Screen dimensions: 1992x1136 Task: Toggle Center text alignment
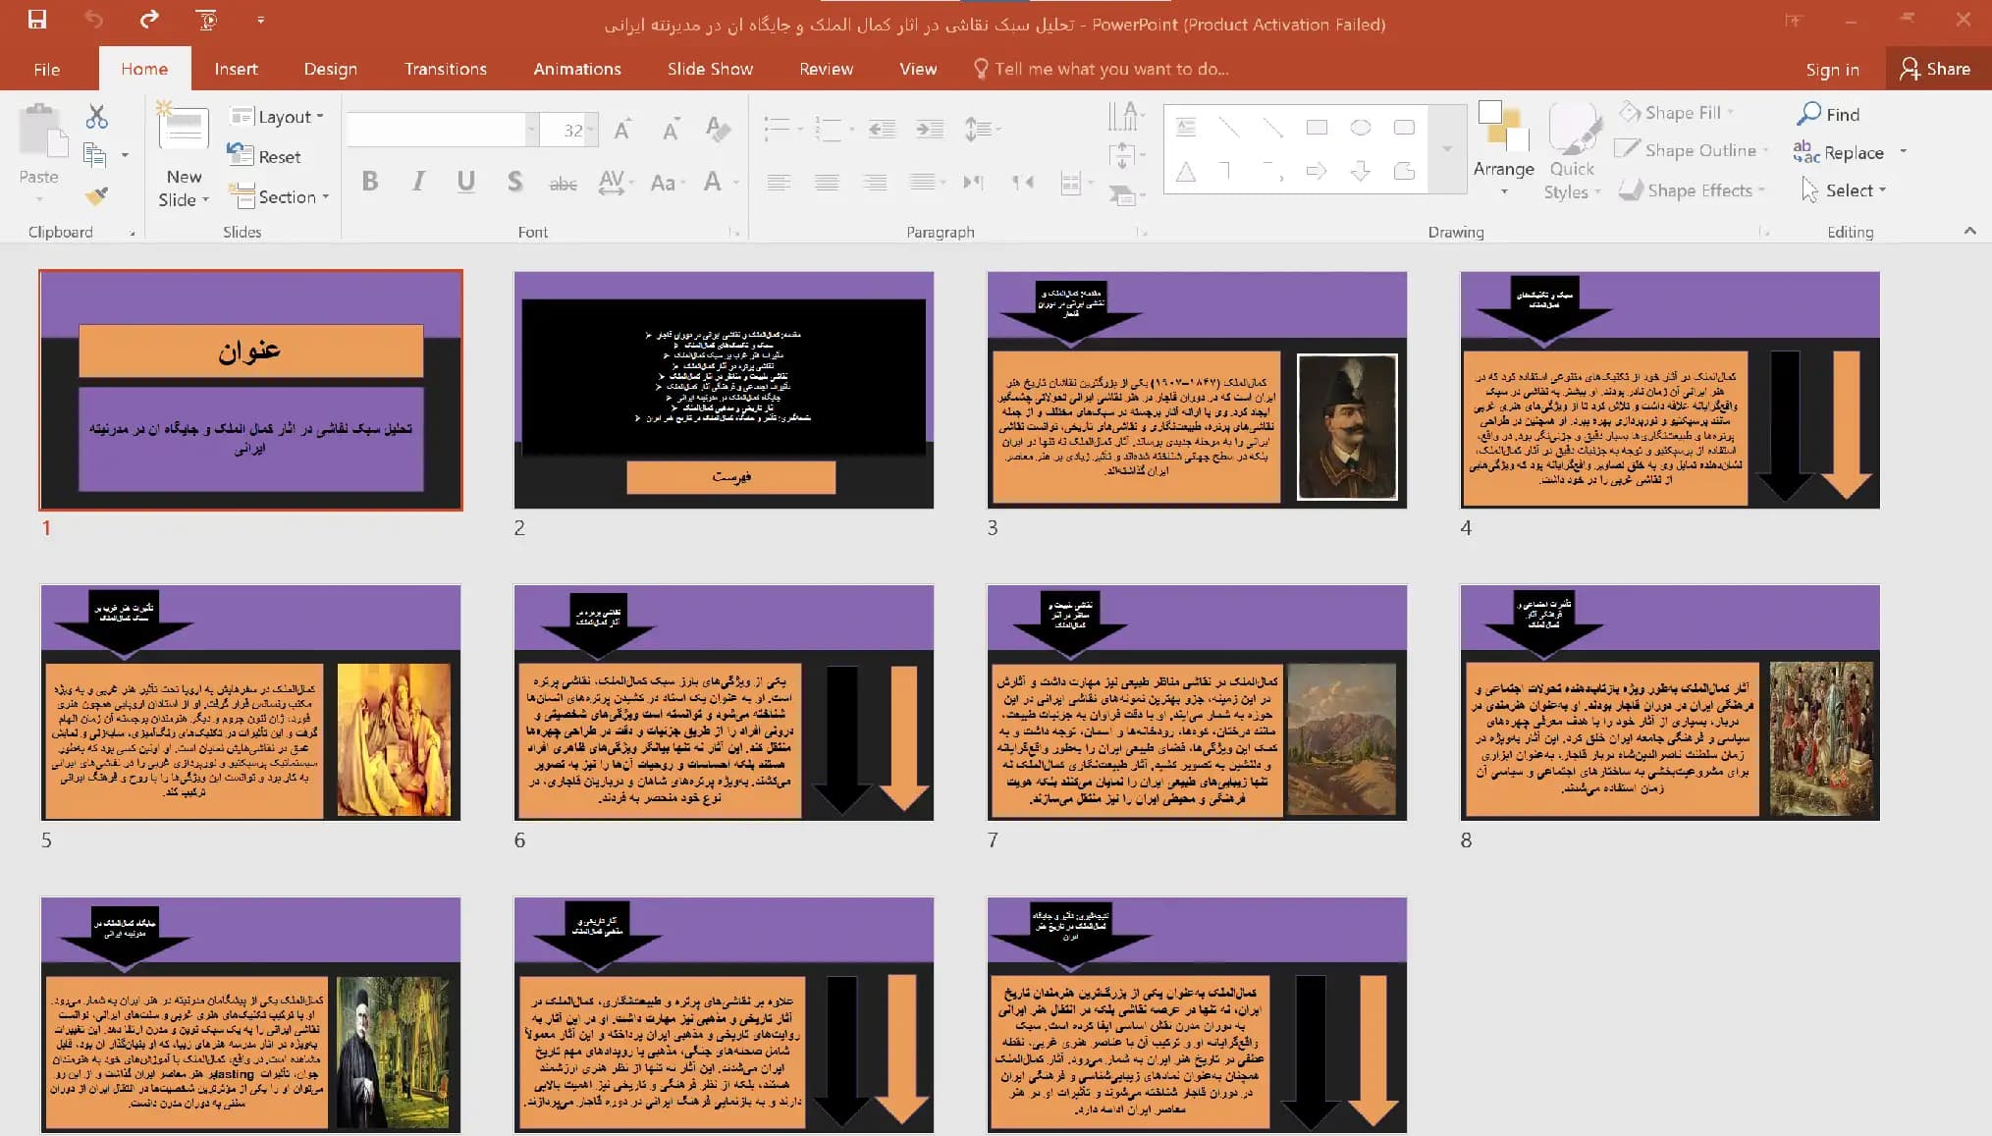pyautogui.click(x=827, y=183)
